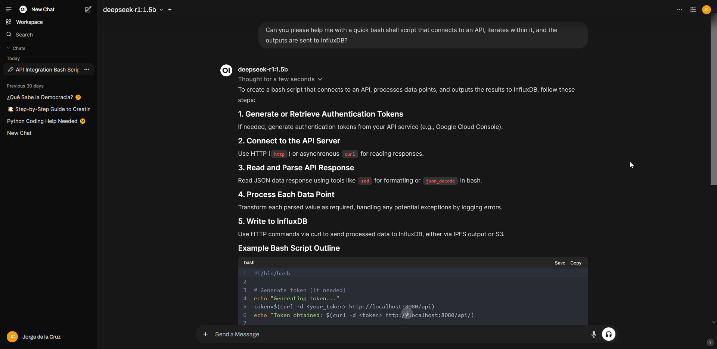Copy the bash code block
The width and height of the screenshot is (717, 349).
point(575,263)
